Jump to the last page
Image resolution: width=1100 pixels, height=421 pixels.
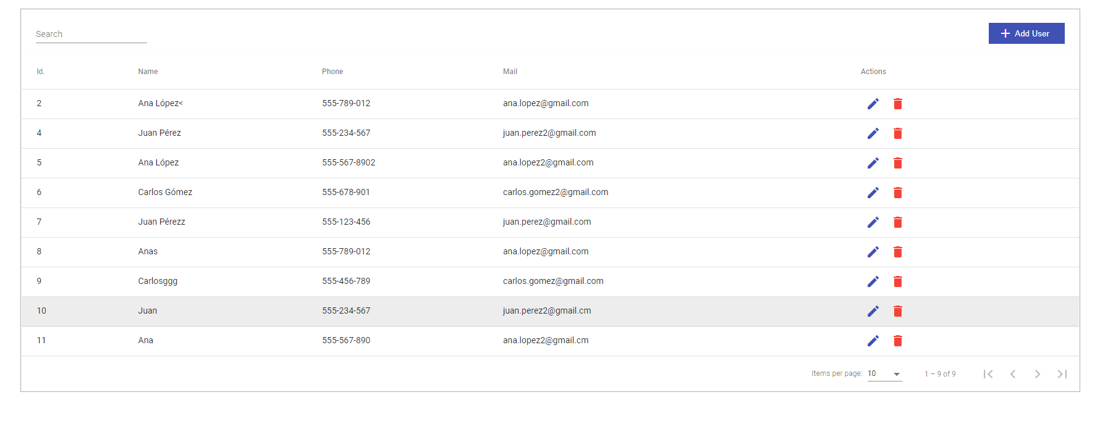tap(1062, 374)
